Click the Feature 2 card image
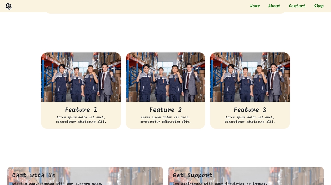 click(165, 77)
